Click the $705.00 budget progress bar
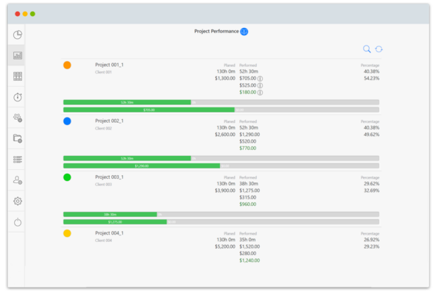The image size is (438, 292). [x=222, y=110]
